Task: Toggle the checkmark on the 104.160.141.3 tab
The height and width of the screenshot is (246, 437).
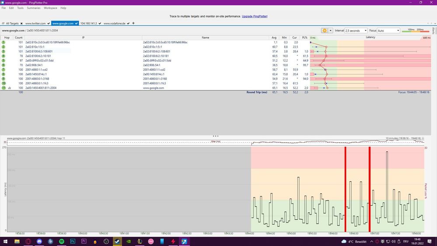Action: tap(100, 23)
